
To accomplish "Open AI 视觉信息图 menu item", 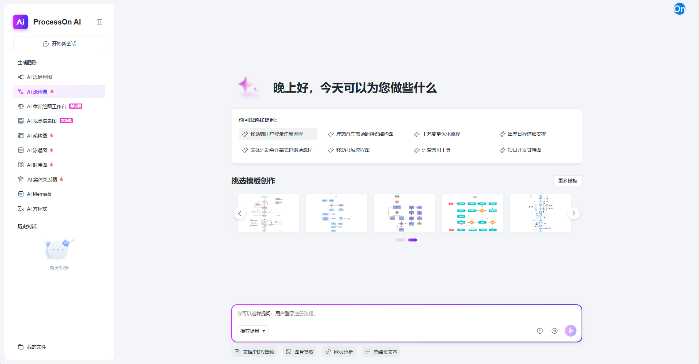I will pyautogui.click(x=59, y=121).
